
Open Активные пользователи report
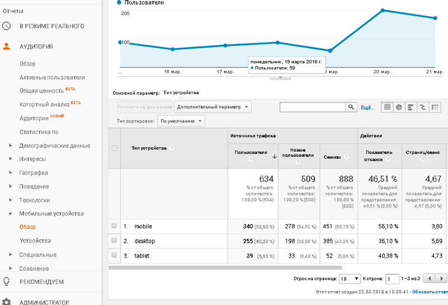click(52, 77)
